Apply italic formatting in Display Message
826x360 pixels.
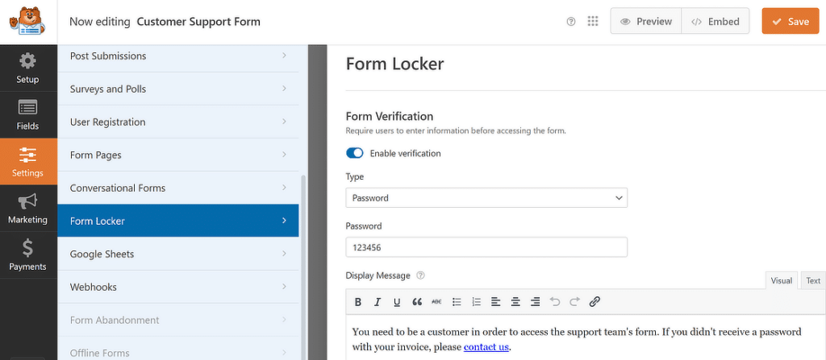point(377,302)
